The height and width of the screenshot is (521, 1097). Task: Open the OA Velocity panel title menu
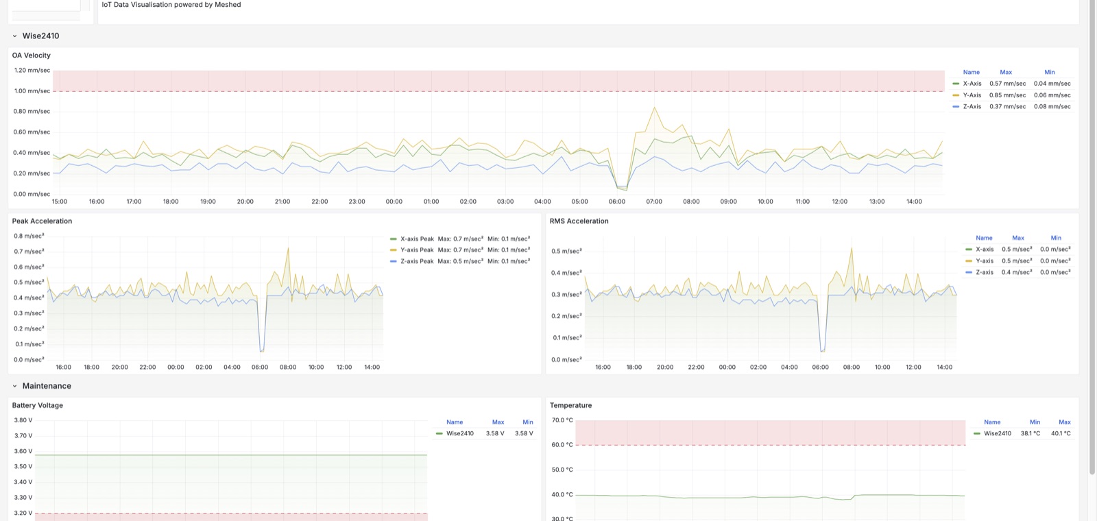(x=32, y=56)
